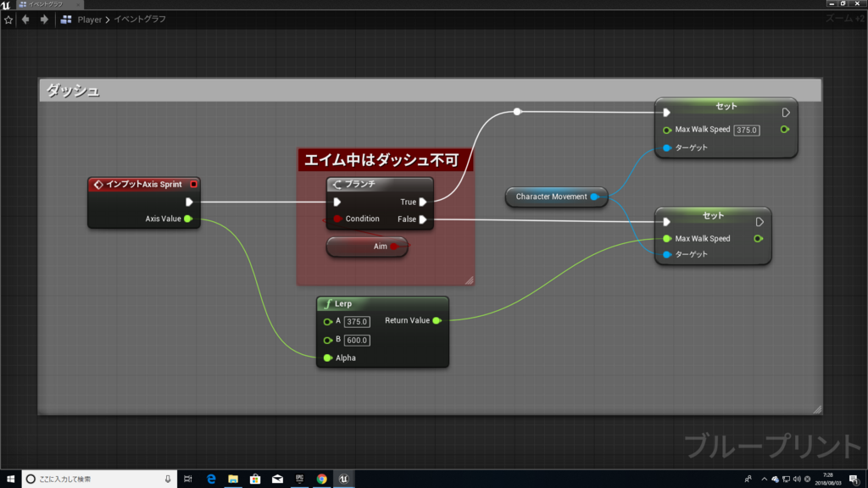This screenshot has width=868, height=488.
Task: Click the speaker icon in the system tray
Action: (x=798, y=479)
